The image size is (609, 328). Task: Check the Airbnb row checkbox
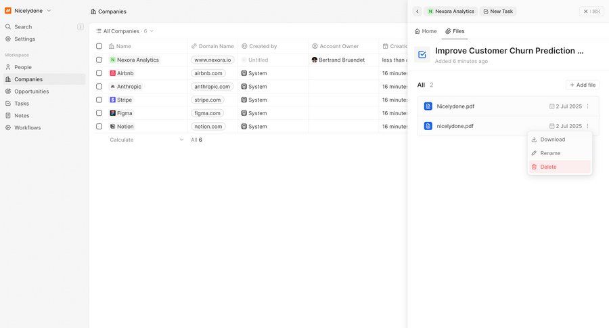tap(99, 73)
